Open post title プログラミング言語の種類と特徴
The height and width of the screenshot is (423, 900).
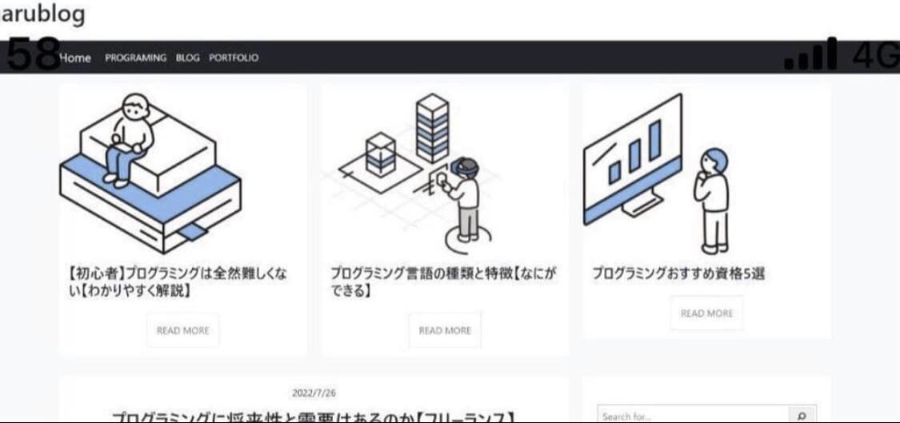[443, 281]
